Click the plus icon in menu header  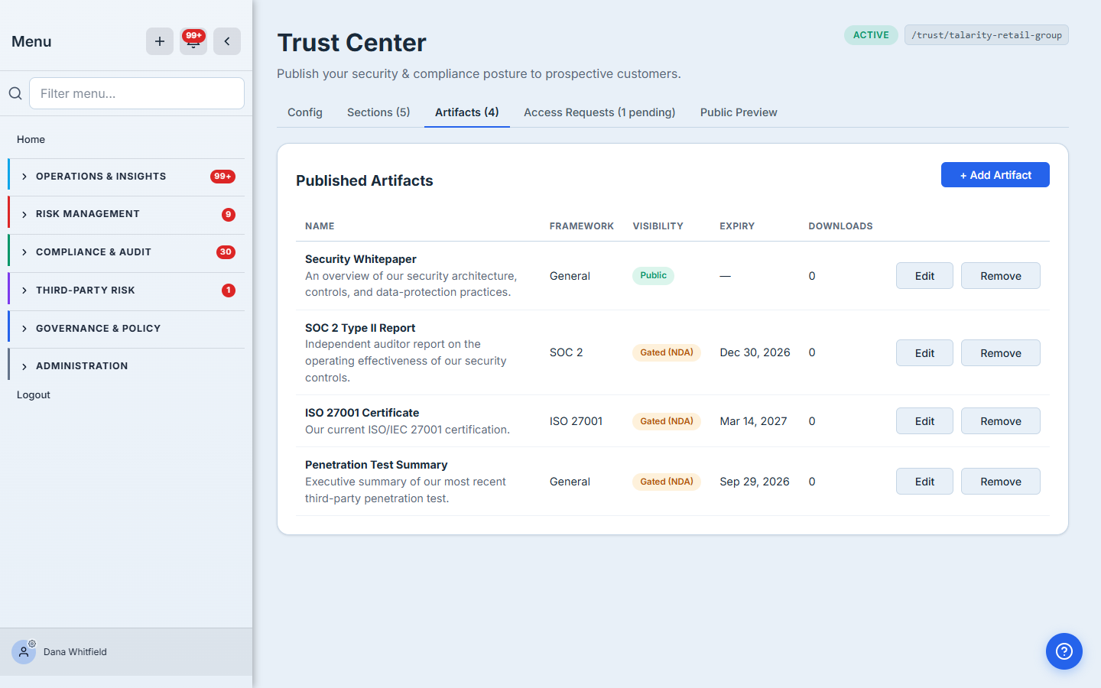tap(159, 41)
